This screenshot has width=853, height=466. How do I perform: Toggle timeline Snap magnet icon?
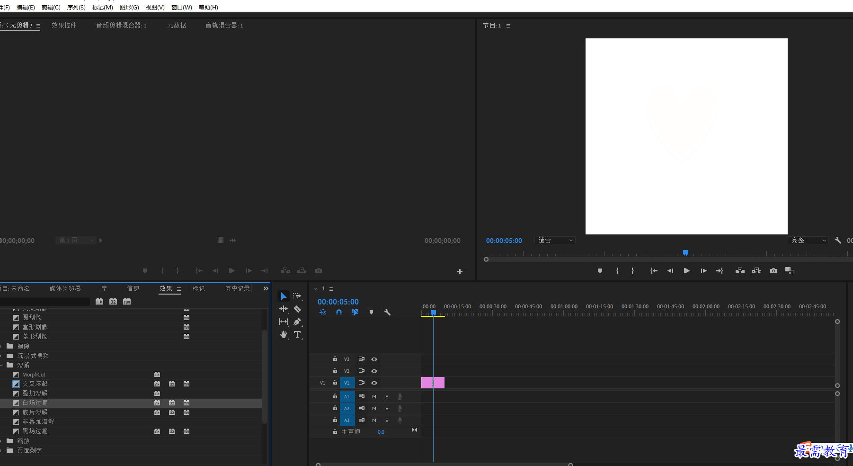coord(339,312)
